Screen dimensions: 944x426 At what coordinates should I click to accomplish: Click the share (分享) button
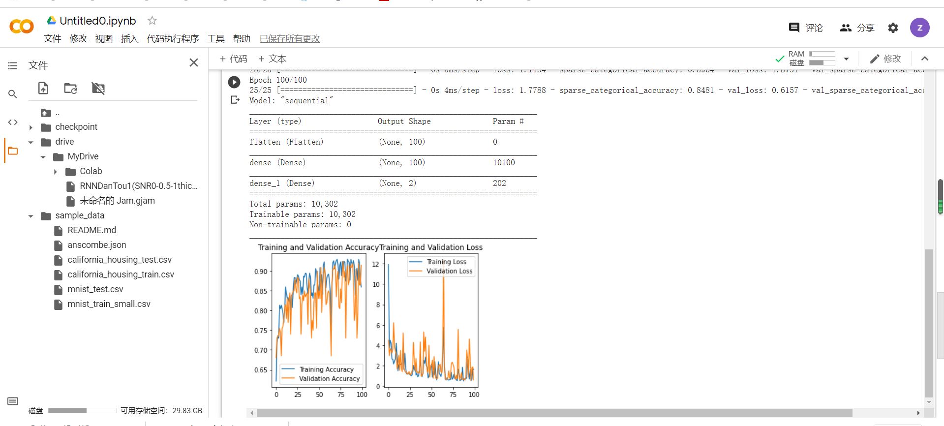(x=857, y=28)
